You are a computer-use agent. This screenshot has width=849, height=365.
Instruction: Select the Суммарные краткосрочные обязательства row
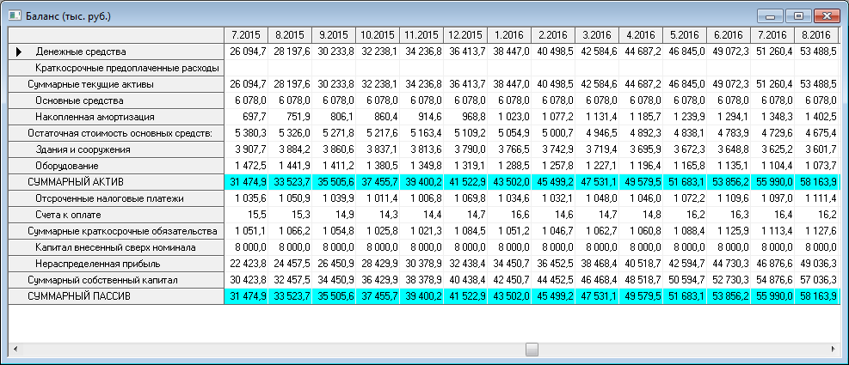pyautogui.click(x=116, y=231)
